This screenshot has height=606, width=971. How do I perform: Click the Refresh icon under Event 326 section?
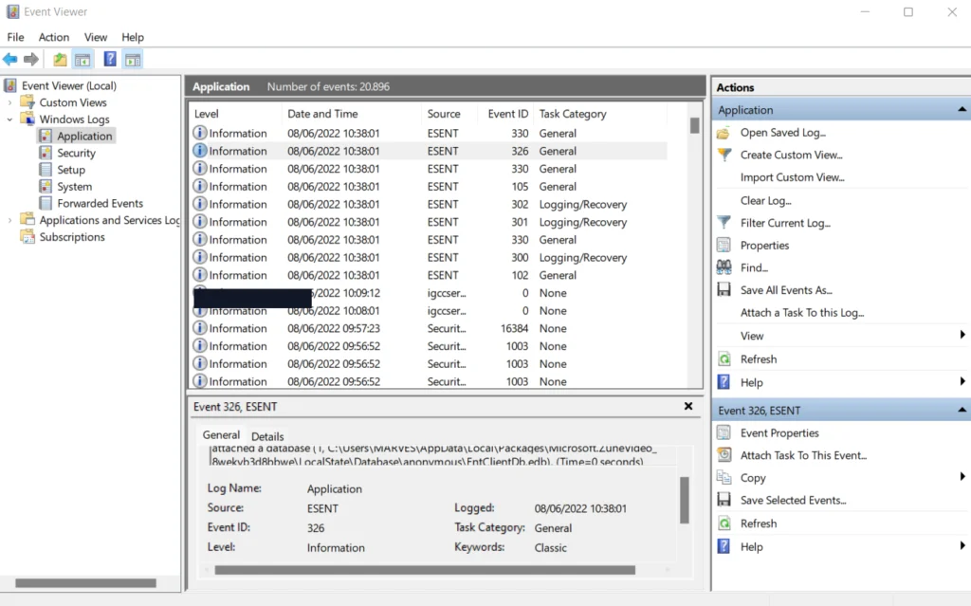pyautogui.click(x=724, y=523)
